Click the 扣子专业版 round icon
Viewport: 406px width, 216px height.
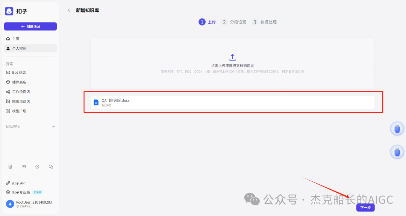click(x=8, y=192)
